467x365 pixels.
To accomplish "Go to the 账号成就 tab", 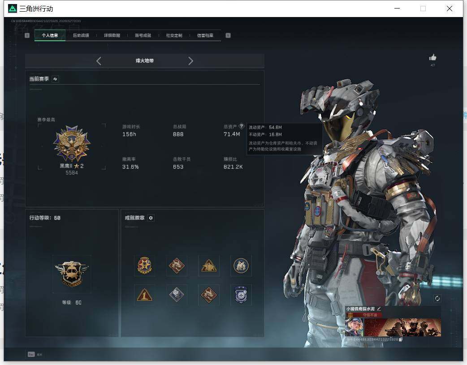I will click(143, 35).
